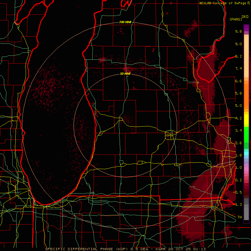Click the [PHAS] legend label
The height and width of the screenshot is (251, 251).
coord(236,20)
